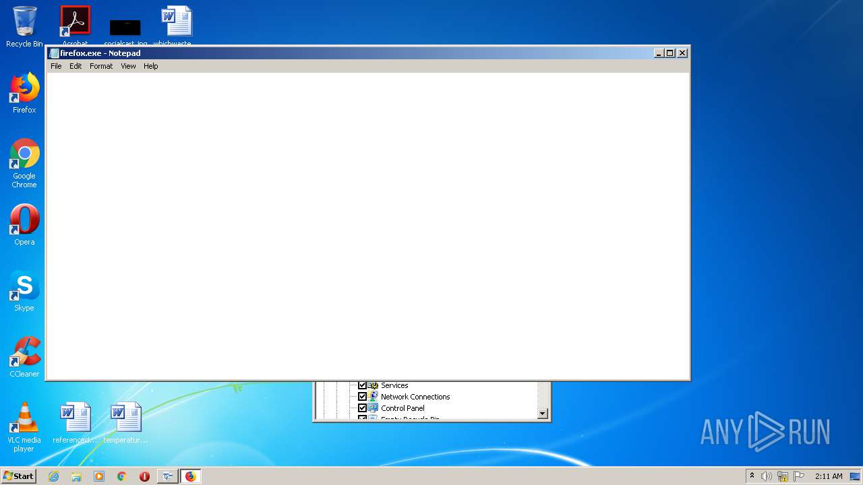Select the CCleaner desktop shortcut

pyautogui.click(x=24, y=357)
